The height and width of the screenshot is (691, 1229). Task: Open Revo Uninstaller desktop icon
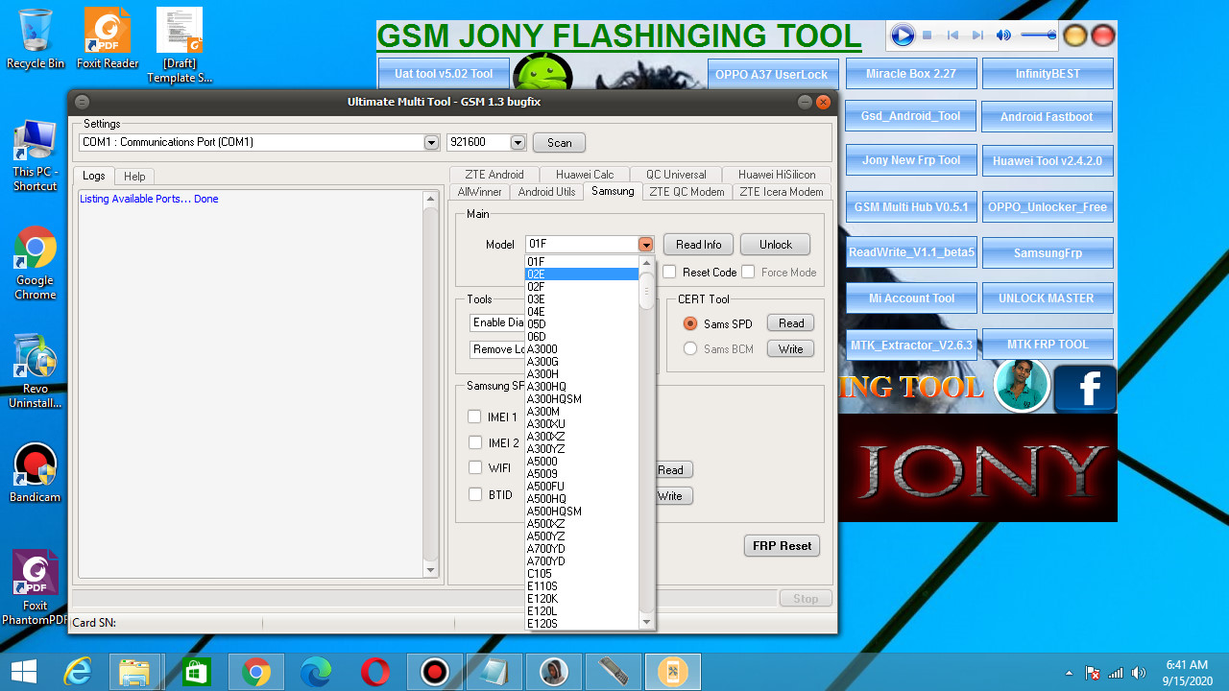pos(36,371)
